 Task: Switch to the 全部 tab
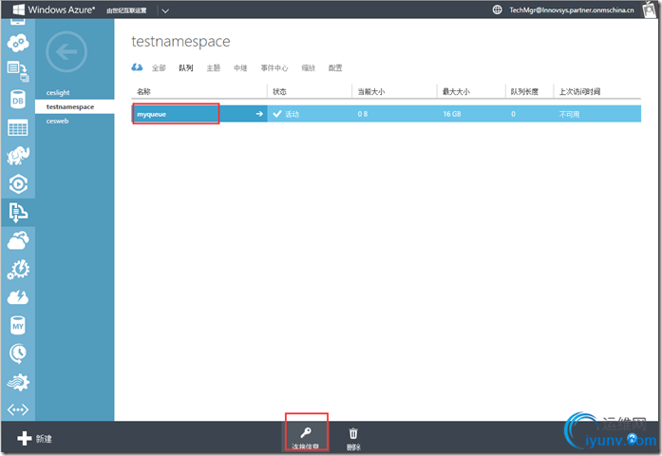pyautogui.click(x=159, y=68)
